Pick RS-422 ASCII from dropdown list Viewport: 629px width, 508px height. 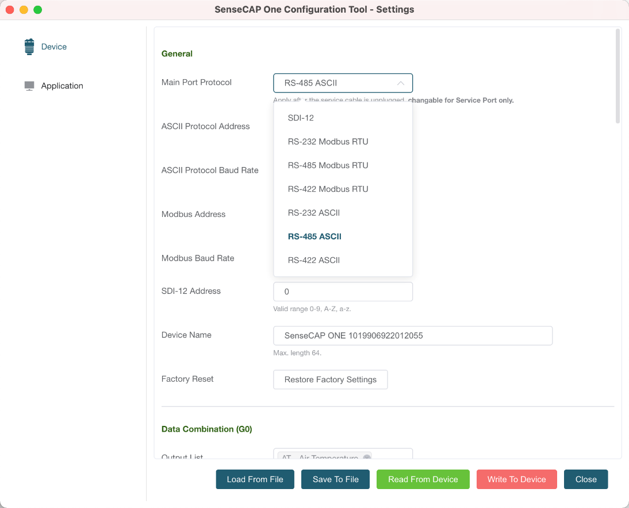click(314, 260)
